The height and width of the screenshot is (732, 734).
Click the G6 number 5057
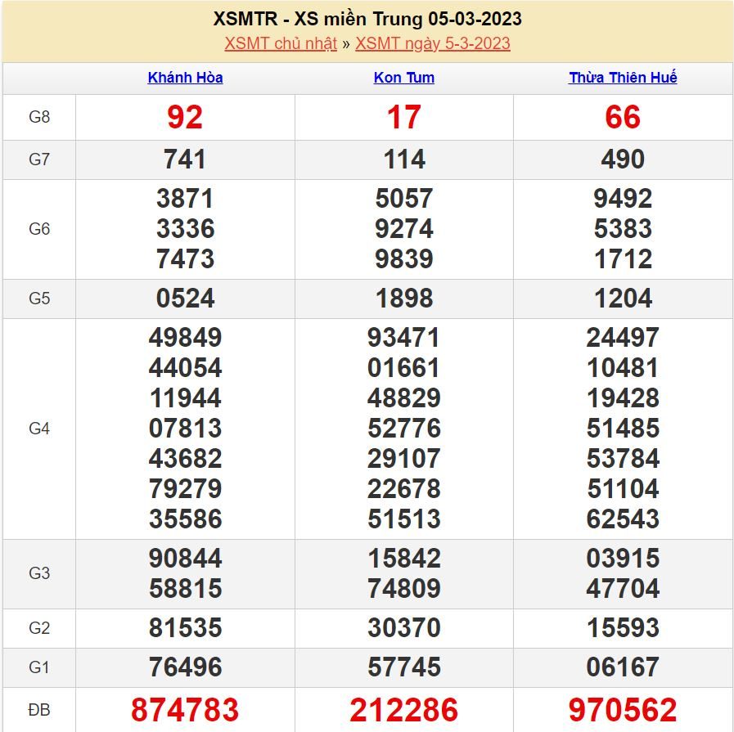click(x=404, y=199)
